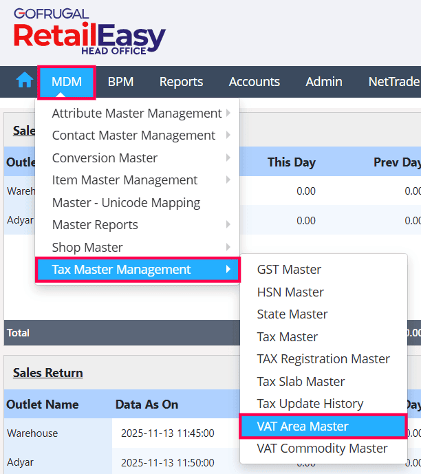Screen dimensions: 421x474
Task: Select Shop Master menu entry
Action: pos(138,247)
